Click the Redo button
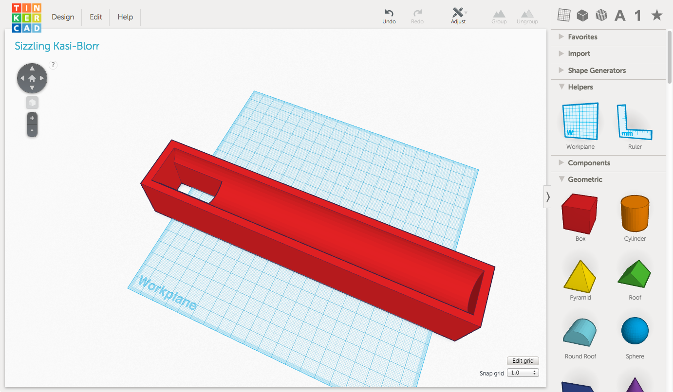Viewport: 673px width, 392px height. [417, 16]
